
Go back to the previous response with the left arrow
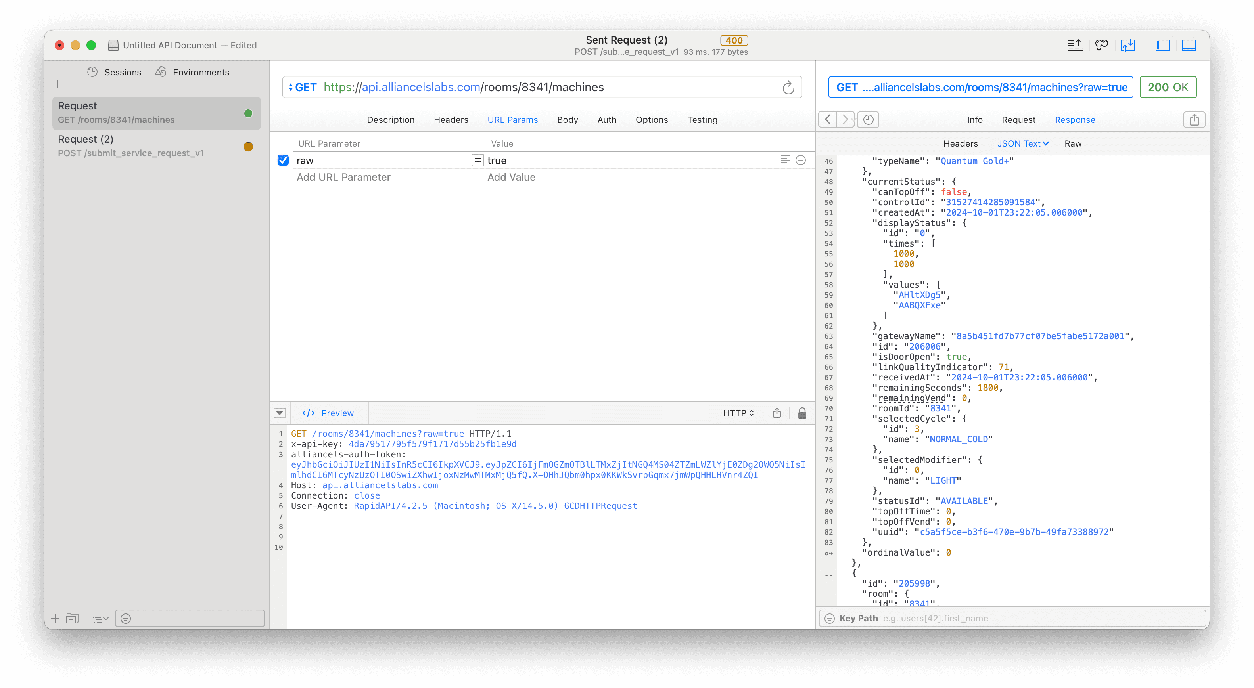click(828, 120)
